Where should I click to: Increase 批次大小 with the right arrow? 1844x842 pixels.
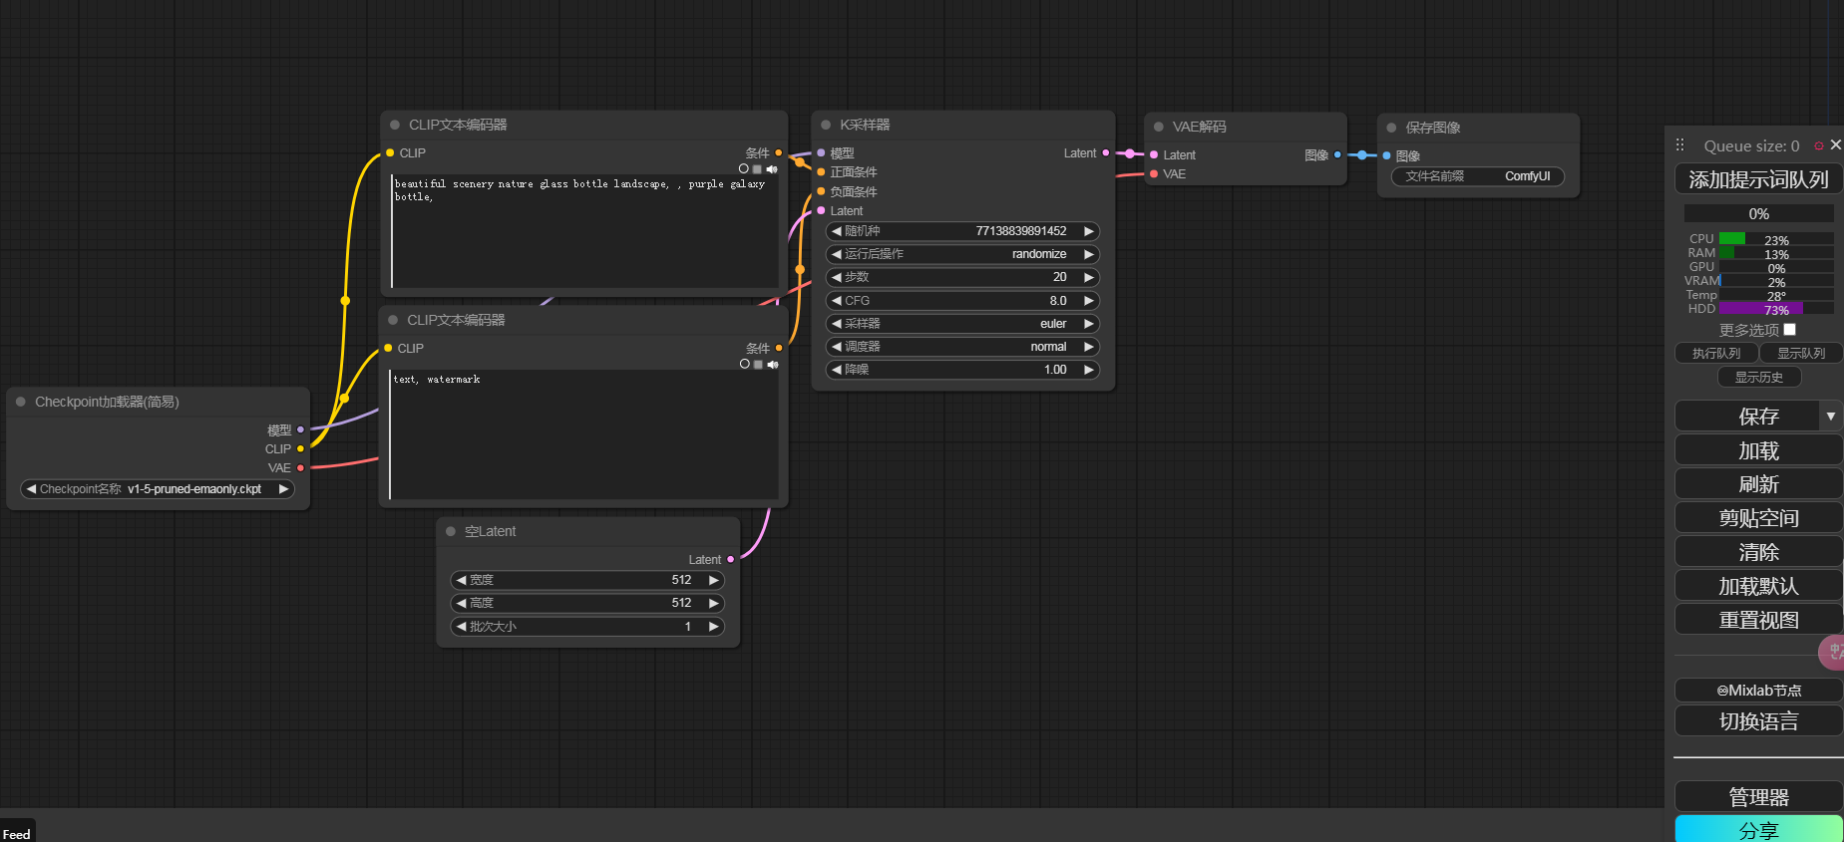714,627
